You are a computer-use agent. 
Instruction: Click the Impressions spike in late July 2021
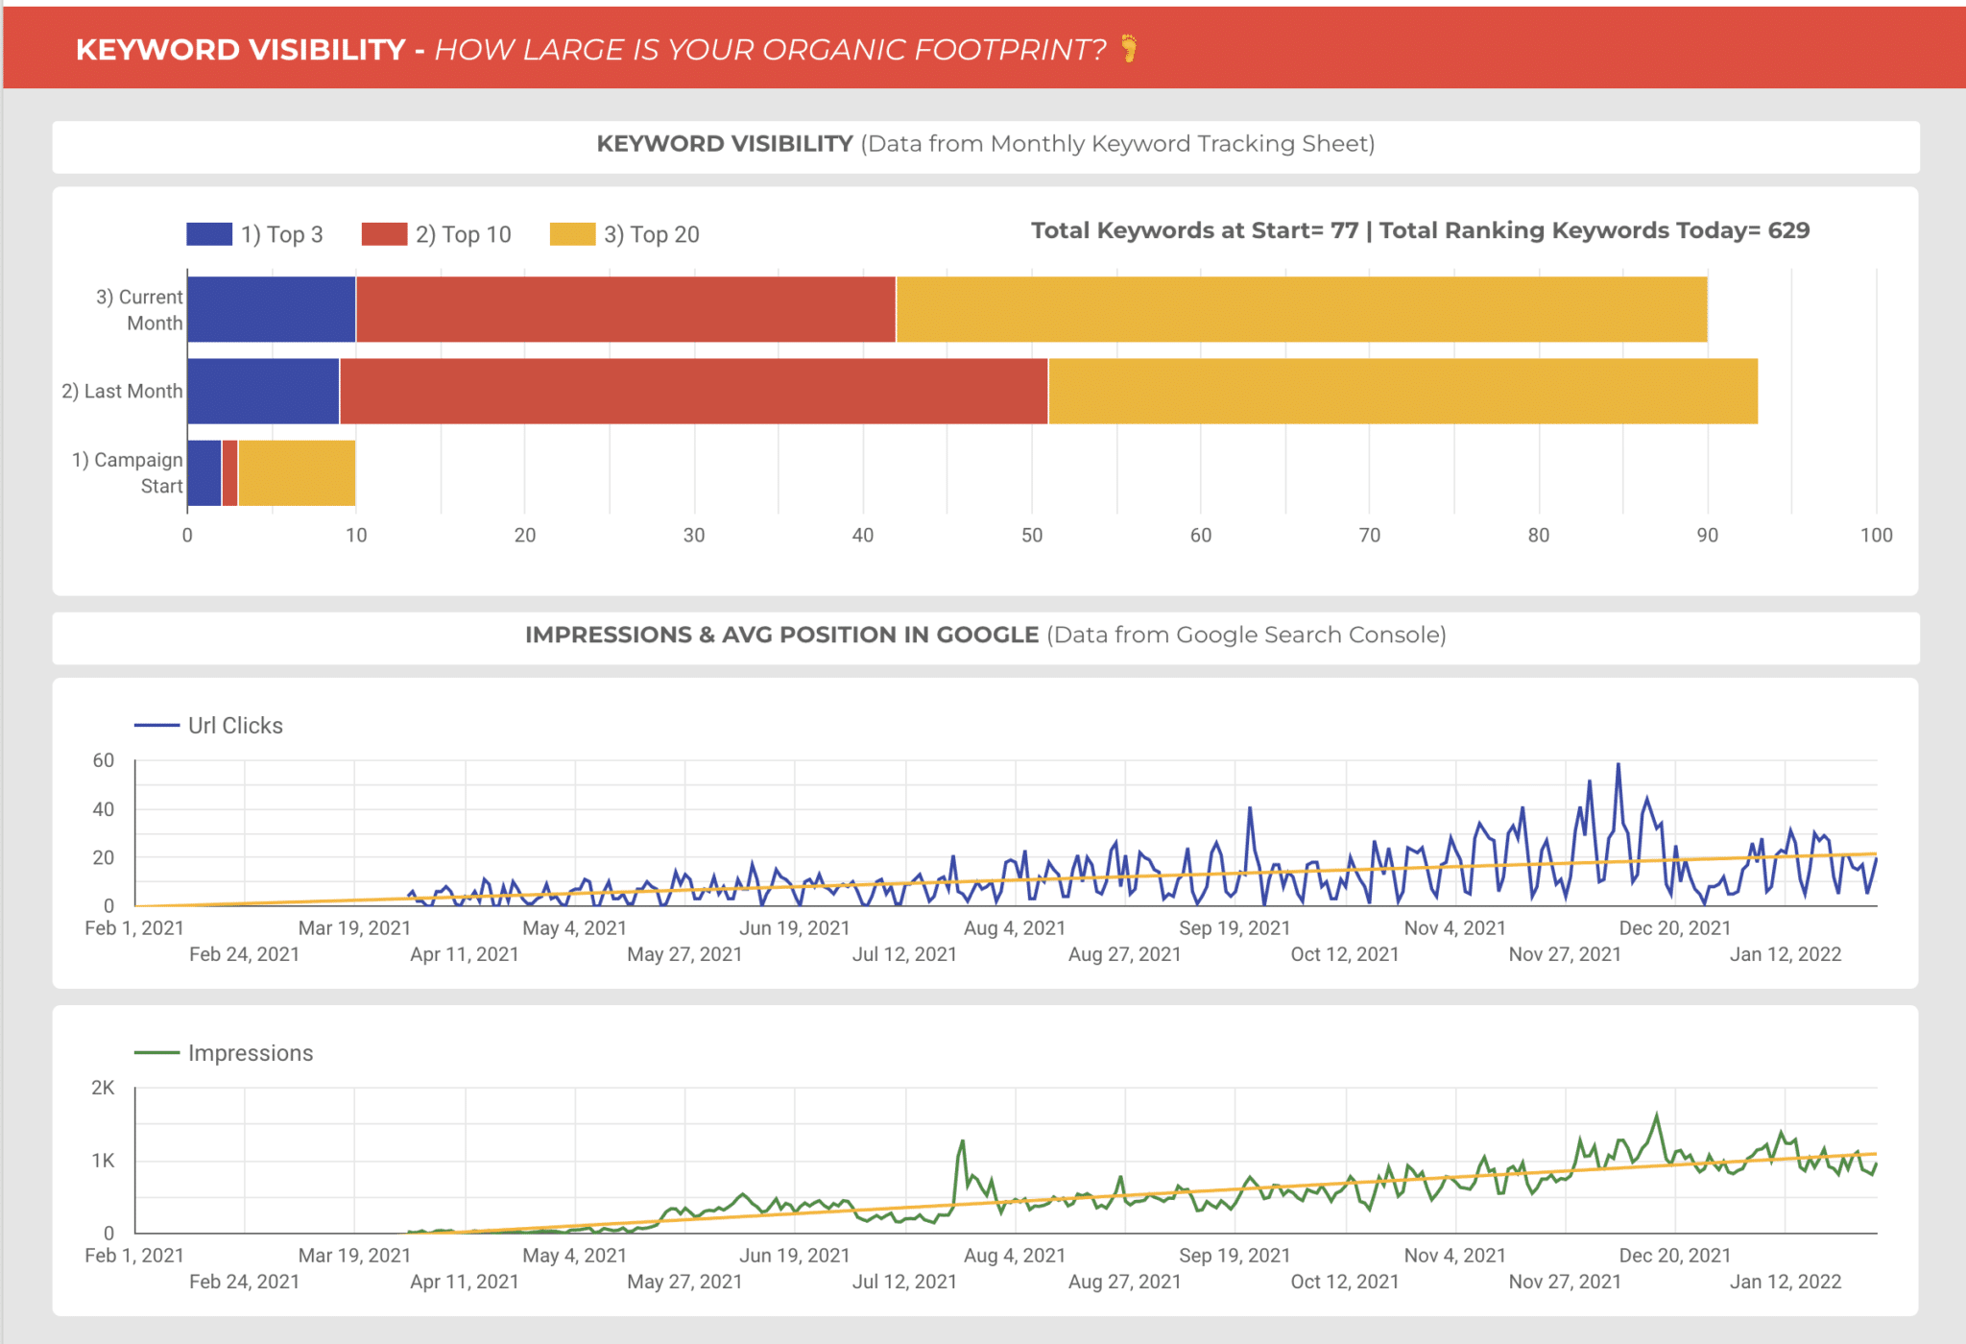click(x=962, y=1142)
